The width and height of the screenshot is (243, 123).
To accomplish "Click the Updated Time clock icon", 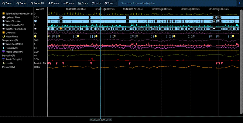I will click(3, 17).
